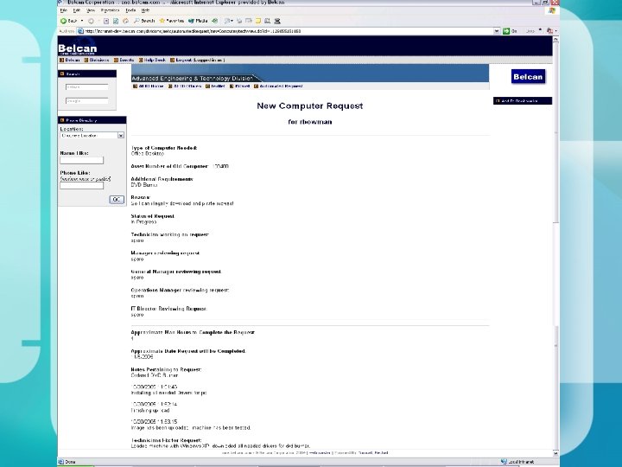Open the History pane toolbar icon

click(215, 21)
